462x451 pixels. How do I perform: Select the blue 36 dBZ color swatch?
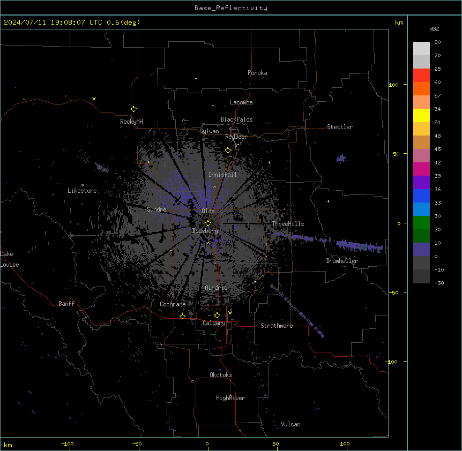click(421, 196)
